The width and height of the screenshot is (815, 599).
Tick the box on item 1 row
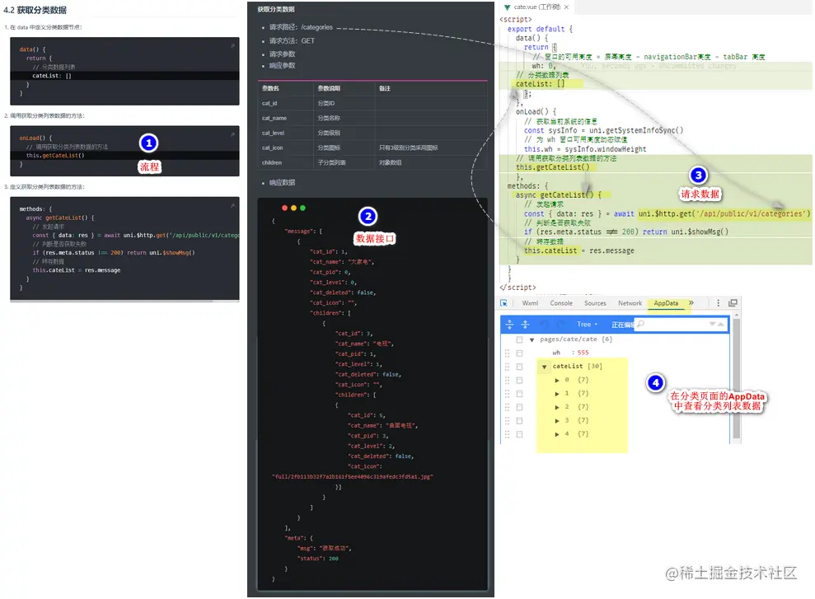click(519, 394)
